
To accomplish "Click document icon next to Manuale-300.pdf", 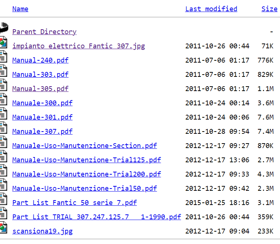I will [x=3, y=99].
